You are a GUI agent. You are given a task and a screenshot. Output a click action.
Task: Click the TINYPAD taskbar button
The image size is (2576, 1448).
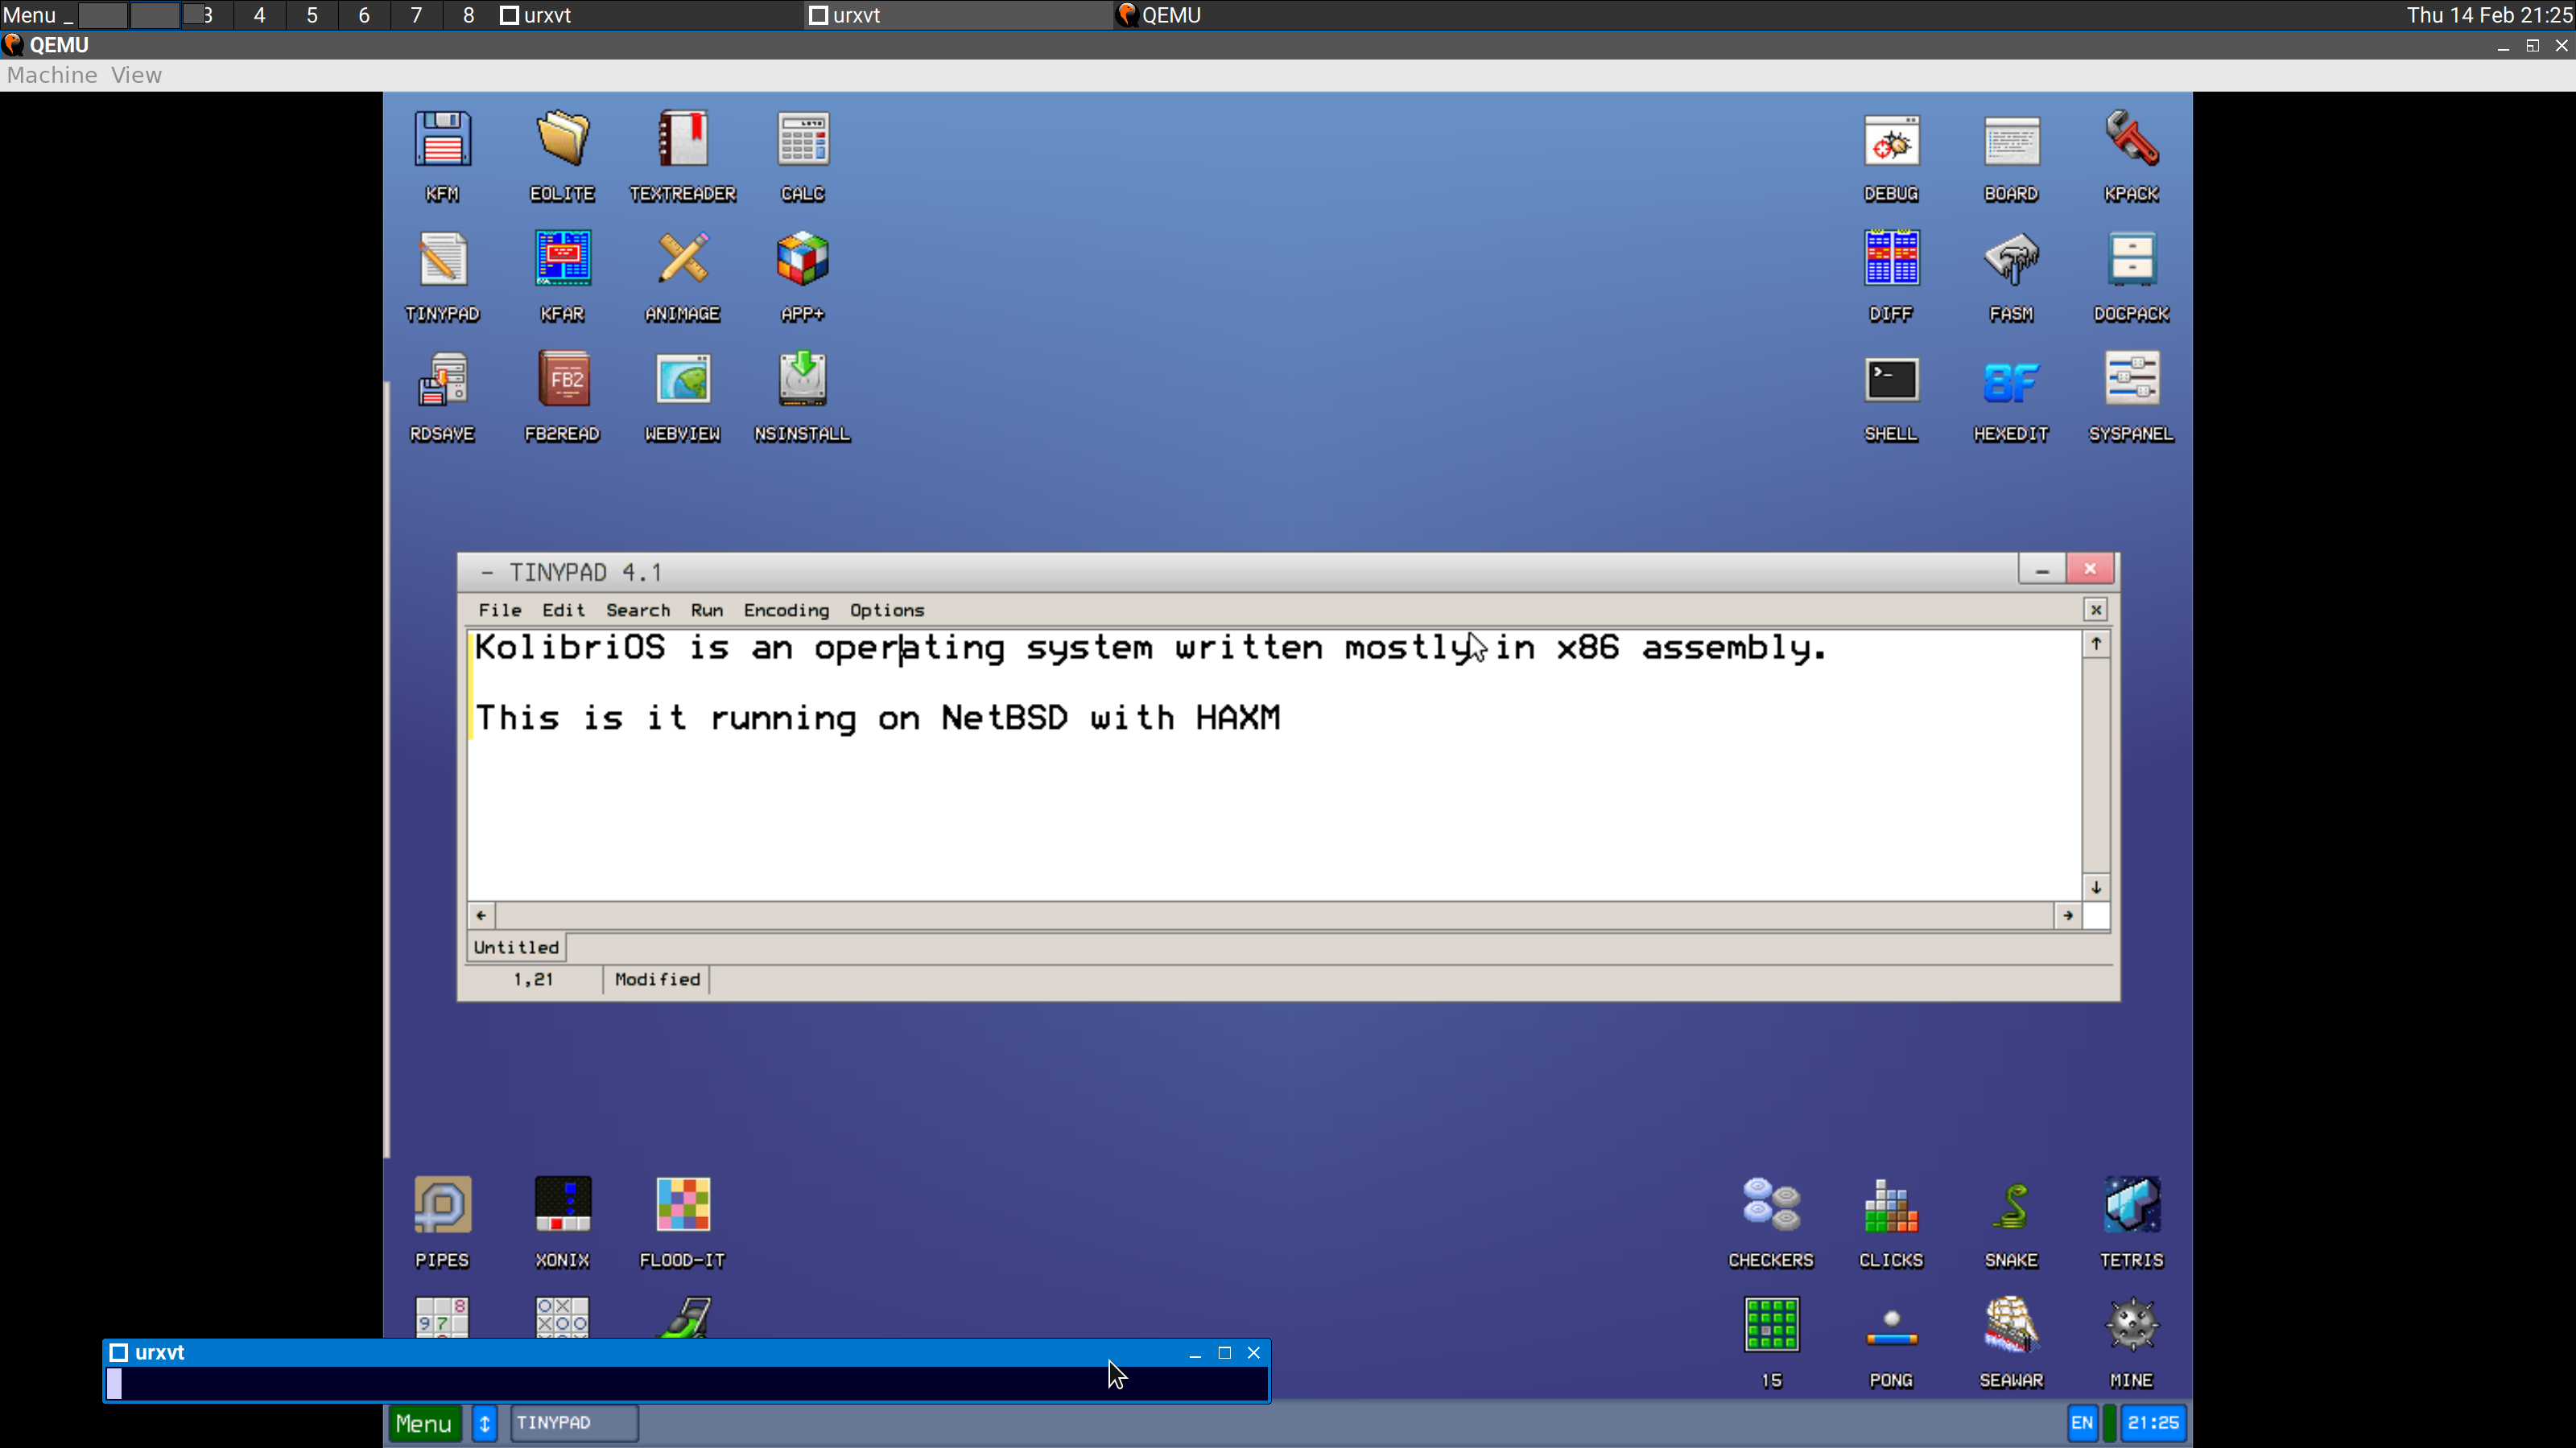pyautogui.click(x=574, y=1423)
